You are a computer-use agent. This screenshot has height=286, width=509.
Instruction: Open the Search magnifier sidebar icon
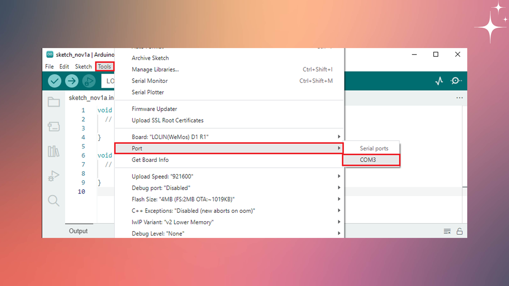pos(54,201)
